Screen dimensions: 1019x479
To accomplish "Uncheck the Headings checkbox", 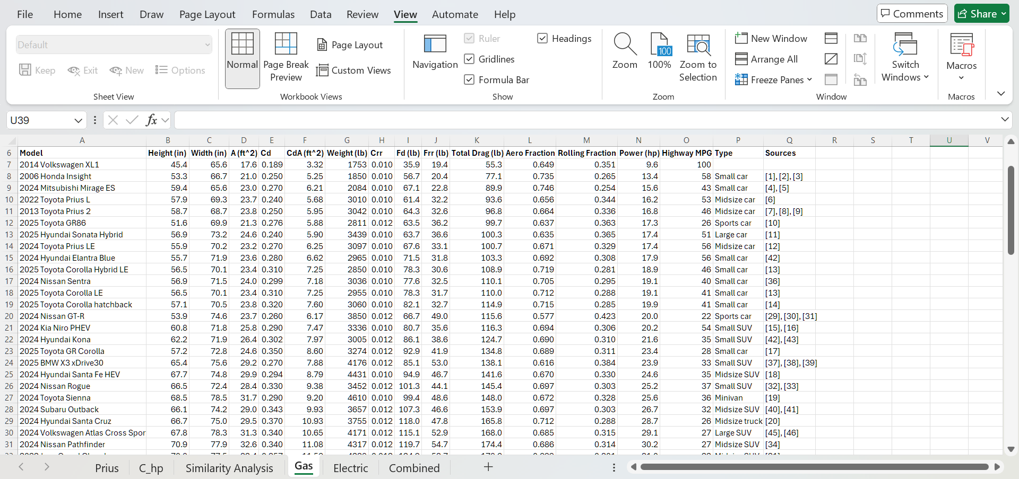I will click(x=542, y=38).
